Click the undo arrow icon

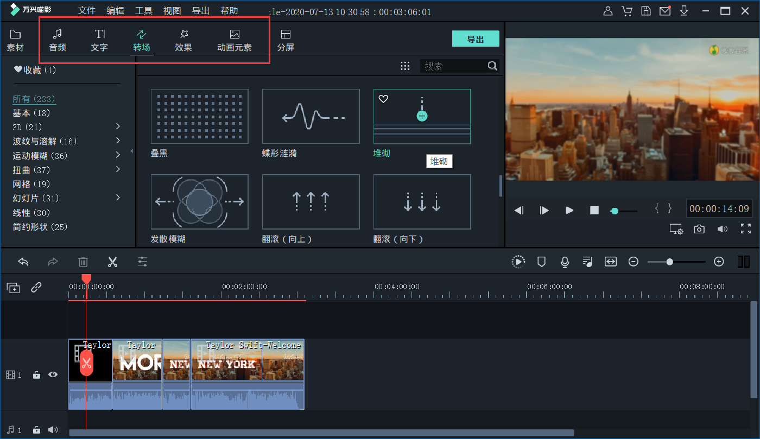[x=23, y=262]
